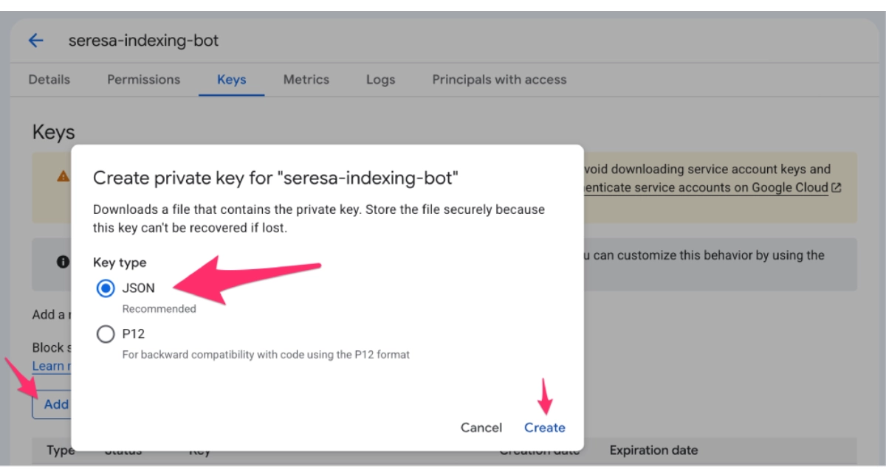This screenshot has height=475, width=886.
Task: Click the info circle icon in gray banner
Action: (x=63, y=262)
